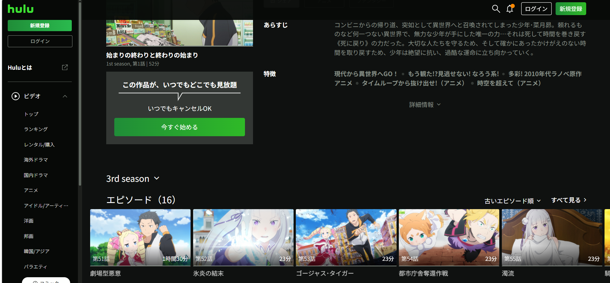Open episode 第54話 thumbnail 都市庁舎奪還作戦
Viewport: 610px width, 283px height.
click(449, 237)
